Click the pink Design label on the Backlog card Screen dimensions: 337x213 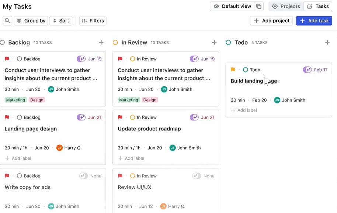[37, 100]
